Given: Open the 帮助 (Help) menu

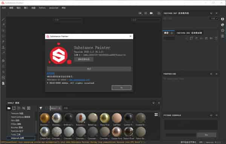Looking at the screenshot, I should coord(64,8).
